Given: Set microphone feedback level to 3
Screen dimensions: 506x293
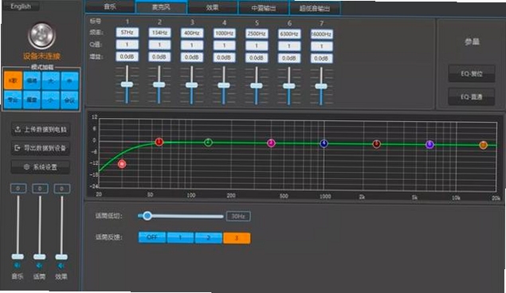Looking at the screenshot, I should (237, 238).
